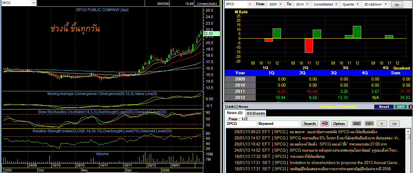Viewport: 413px width, 173px height.
Task: Select the 2010 year row header
Action: click(x=240, y=85)
